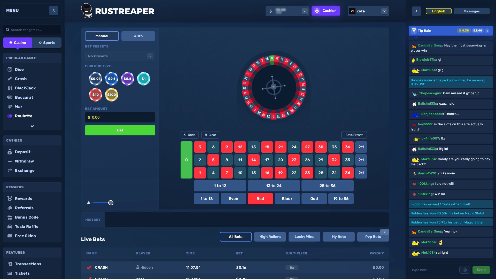The height and width of the screenshot is (279, 496).
Task: Click the Dice game icon in sidebar
Action: 10,69
